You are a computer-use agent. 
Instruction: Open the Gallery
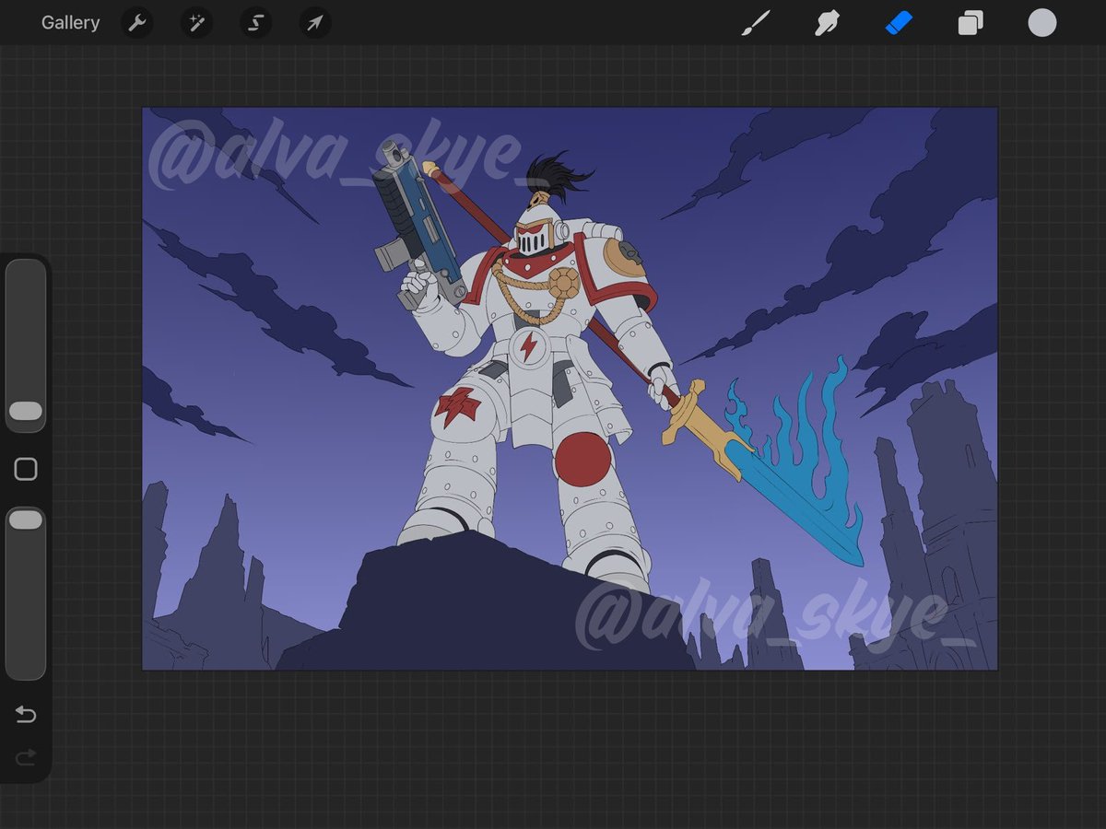70,23
